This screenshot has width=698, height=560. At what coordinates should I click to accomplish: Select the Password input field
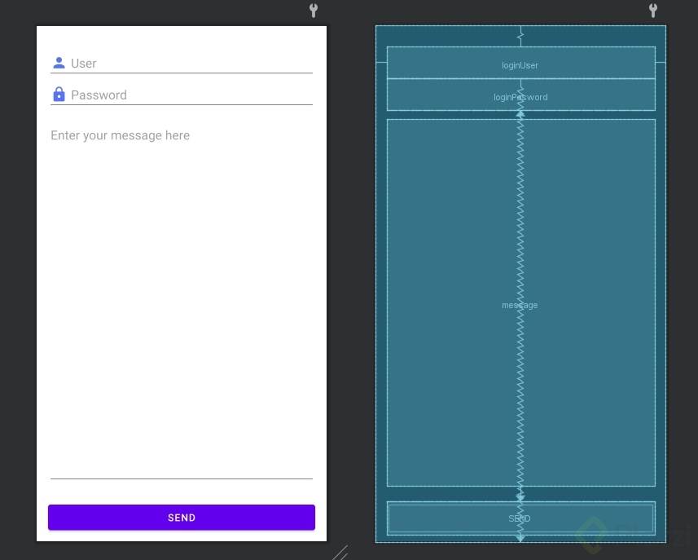[182, 95]
